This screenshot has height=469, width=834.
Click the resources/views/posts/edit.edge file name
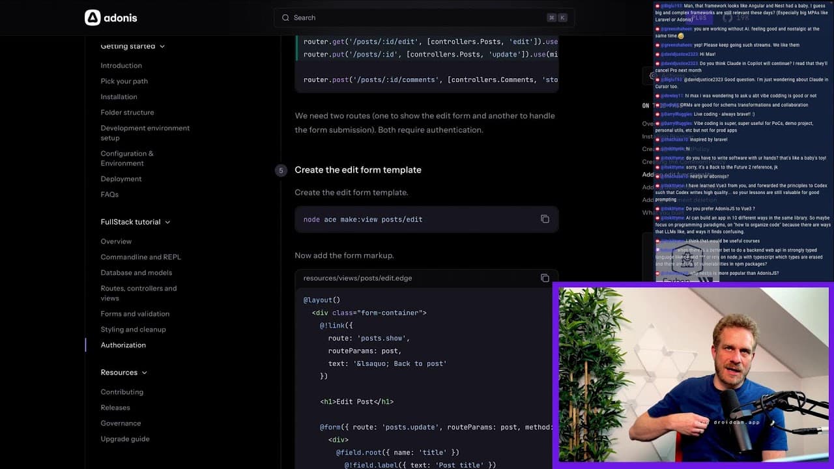[x=358, y=278]
